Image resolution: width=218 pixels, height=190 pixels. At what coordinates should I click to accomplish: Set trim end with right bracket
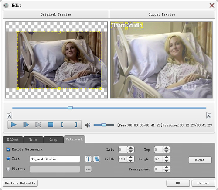[76, 125]
